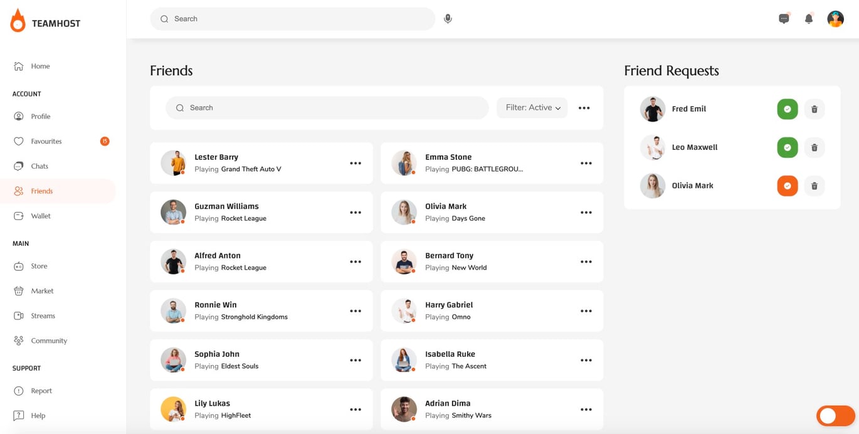Viewport: 859px width, 434px height.
Task: Toggle the orange switch at bottom right
Action: [835, 415]
